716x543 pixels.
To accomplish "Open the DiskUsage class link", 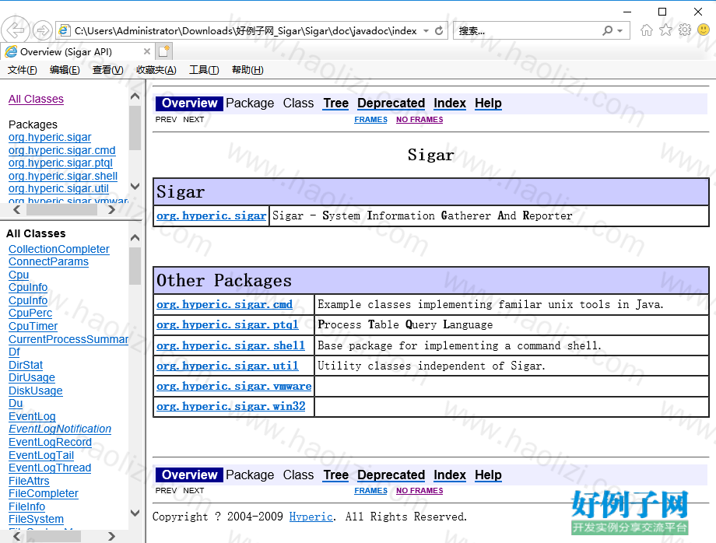I will point(36,391).
